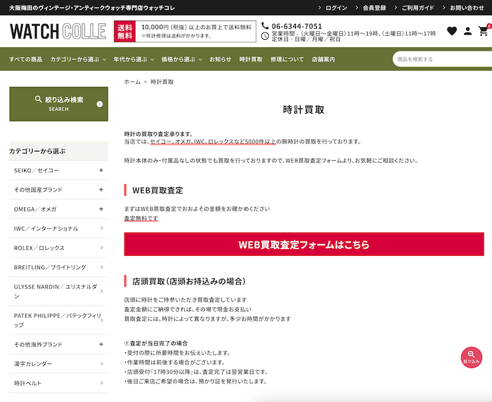
Task: Click the 査定無料です underlined text
Action: 141,218
